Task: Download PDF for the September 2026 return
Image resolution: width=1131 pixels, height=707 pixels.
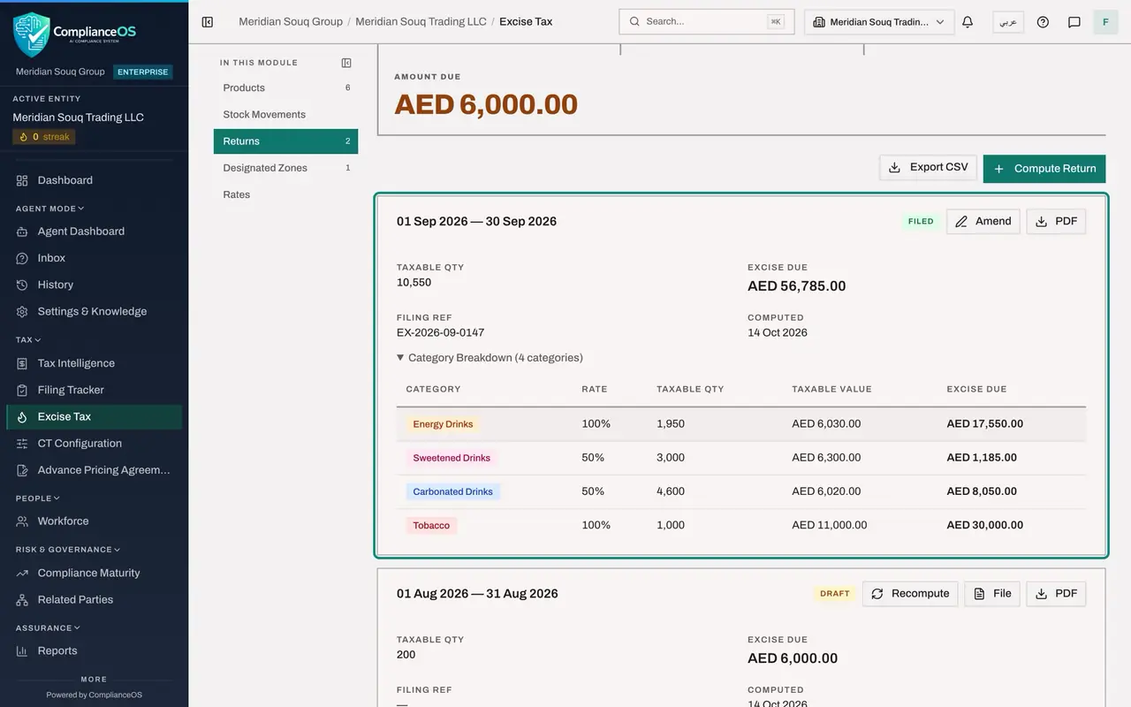Action: coord(1056,222)
